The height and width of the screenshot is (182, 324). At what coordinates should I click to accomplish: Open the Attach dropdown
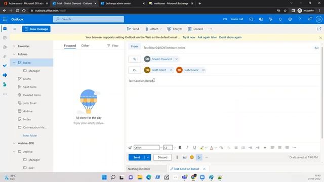pos(153,29)
